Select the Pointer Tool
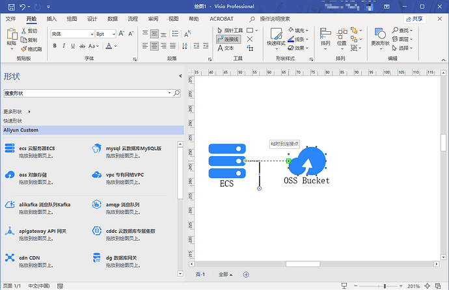The height and width of the screenshot is (290, 449). (x=230, y=31)
